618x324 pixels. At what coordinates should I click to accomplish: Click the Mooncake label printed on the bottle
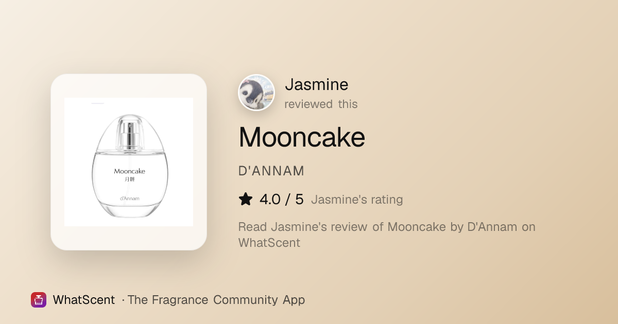(129, 171)
